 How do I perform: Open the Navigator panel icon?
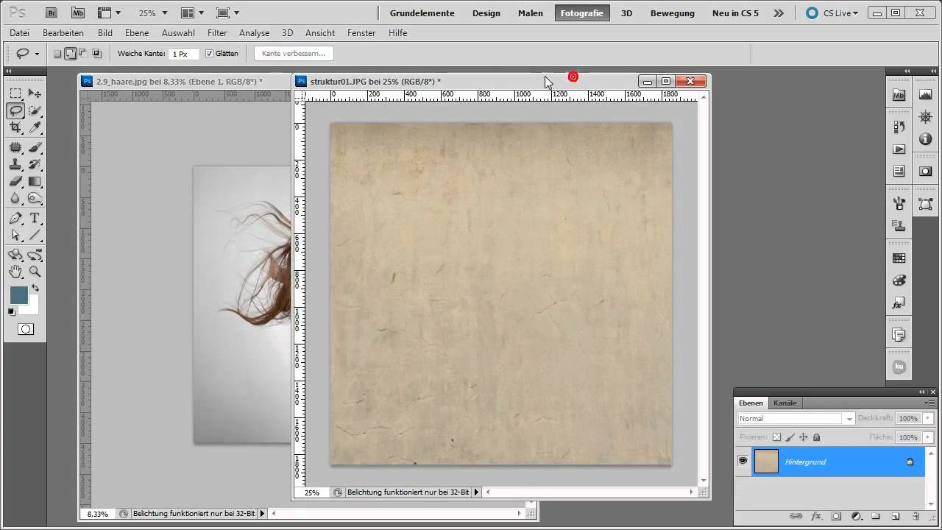click(925, 117)
